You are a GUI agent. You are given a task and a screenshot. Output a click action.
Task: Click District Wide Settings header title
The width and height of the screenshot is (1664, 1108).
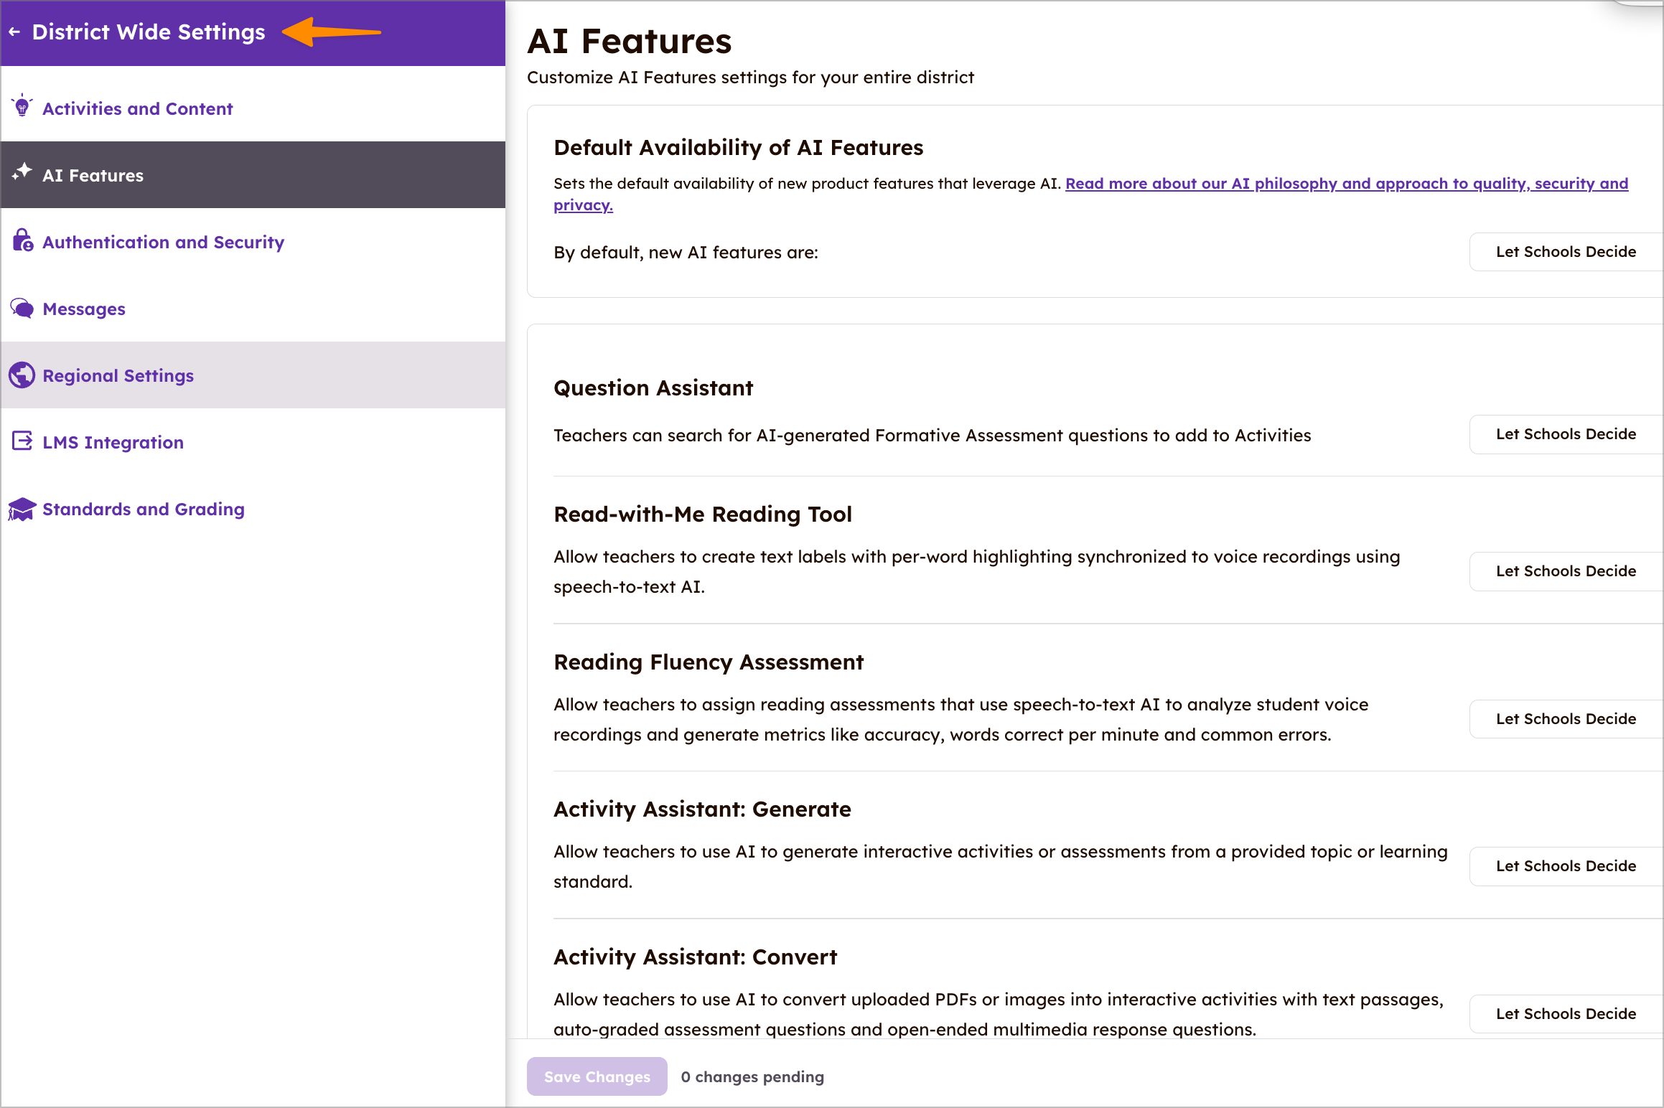pyautogui.click(x=149, y=32)
